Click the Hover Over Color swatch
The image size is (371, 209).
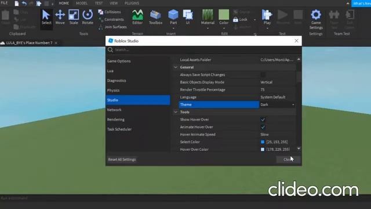(263, 149)
